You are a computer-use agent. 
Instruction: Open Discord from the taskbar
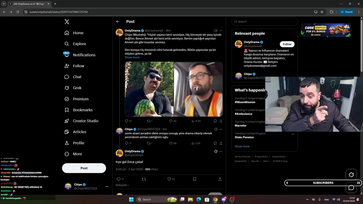pos(224,199)
